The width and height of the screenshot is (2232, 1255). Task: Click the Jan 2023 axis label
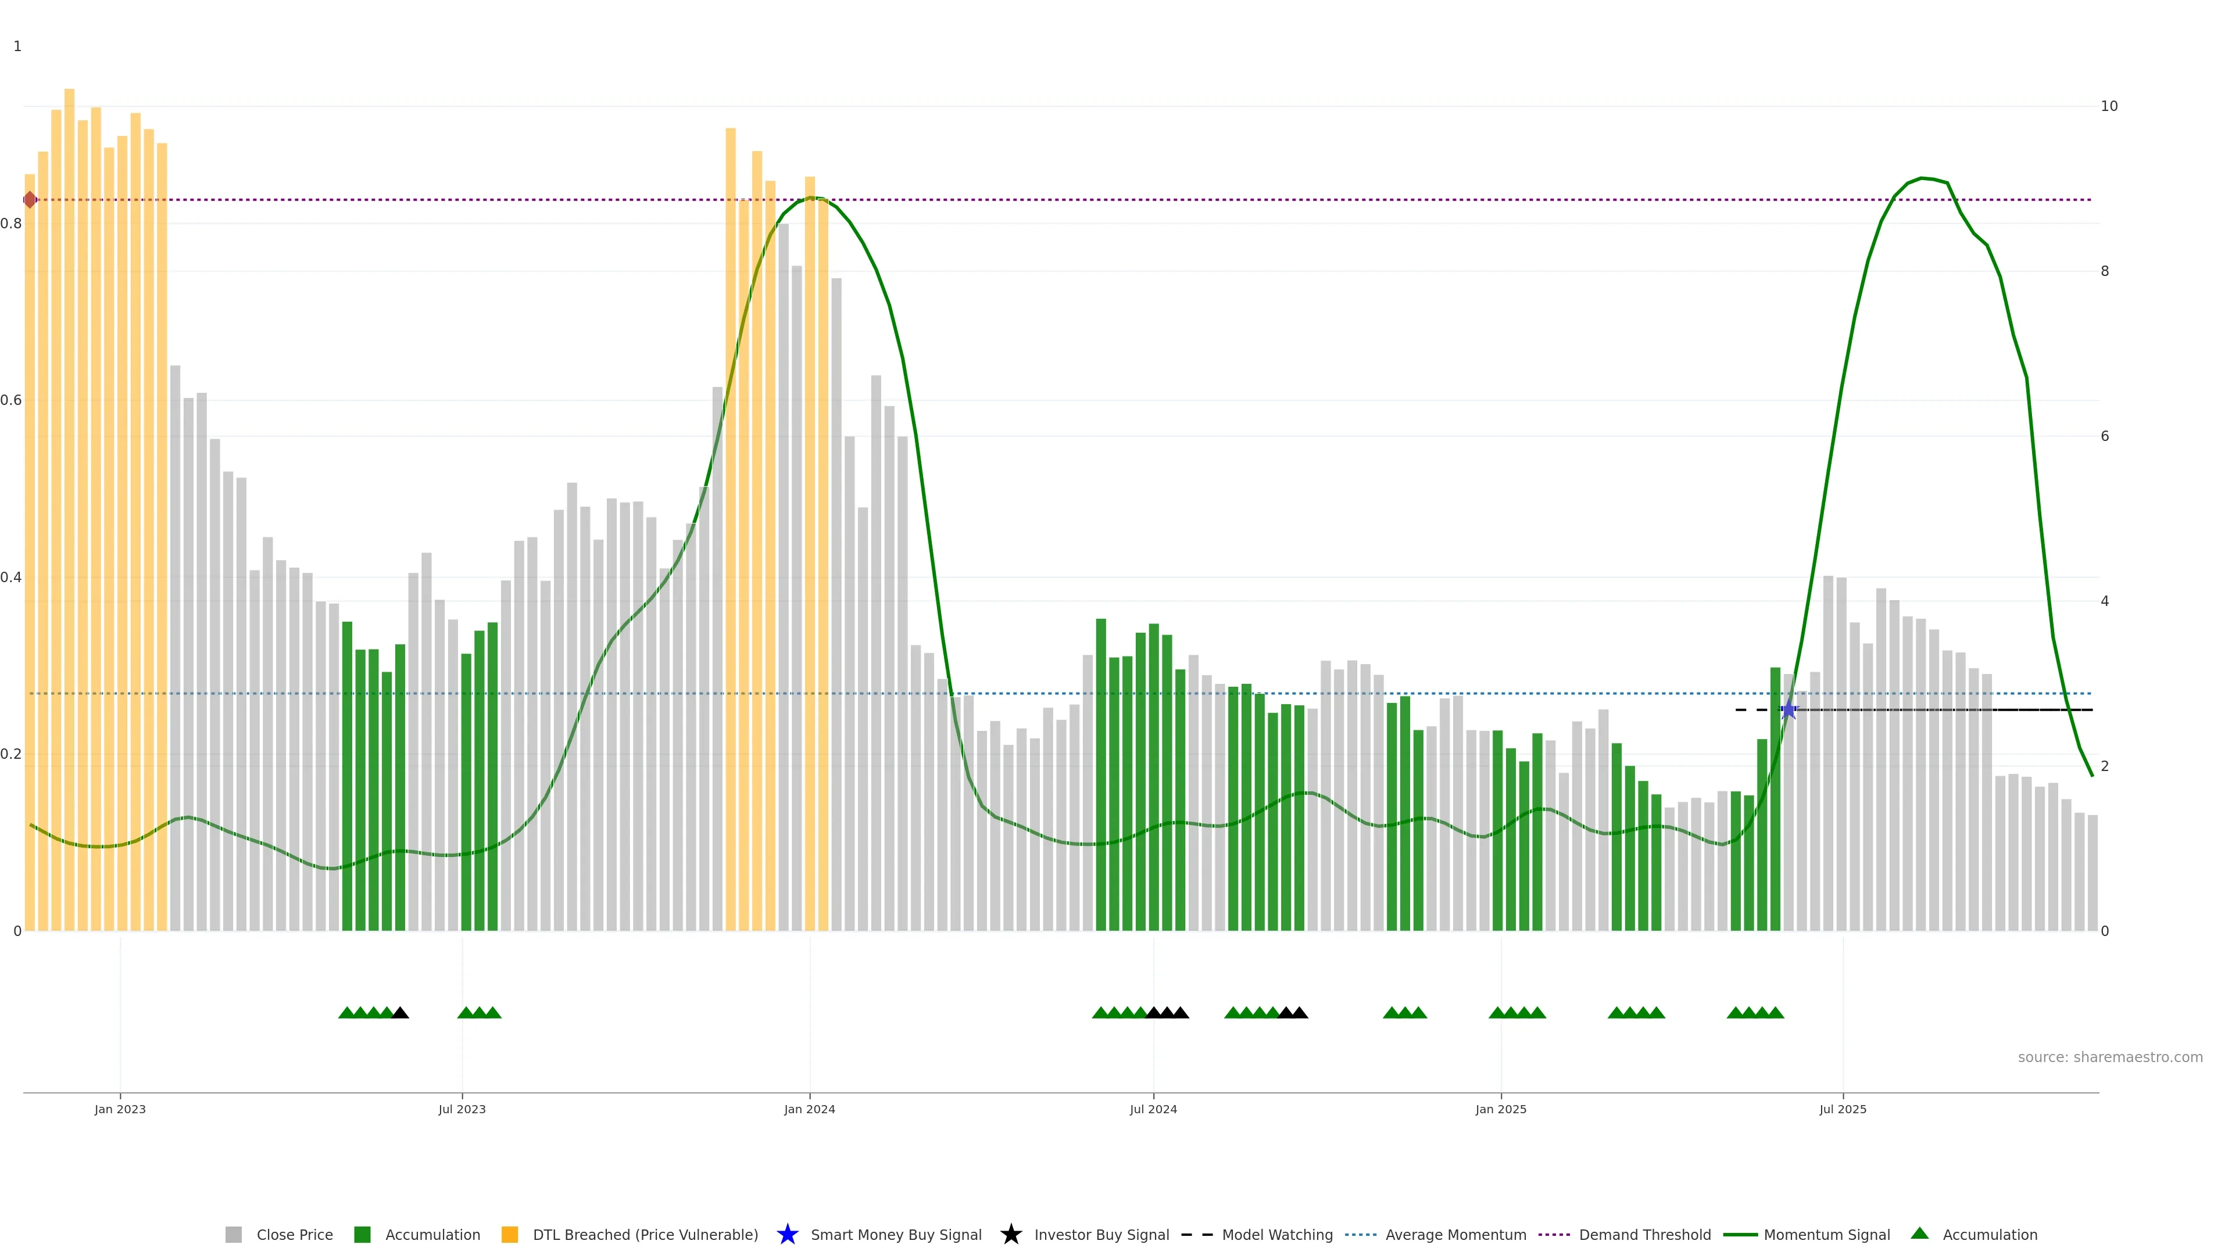[120, 1109]
